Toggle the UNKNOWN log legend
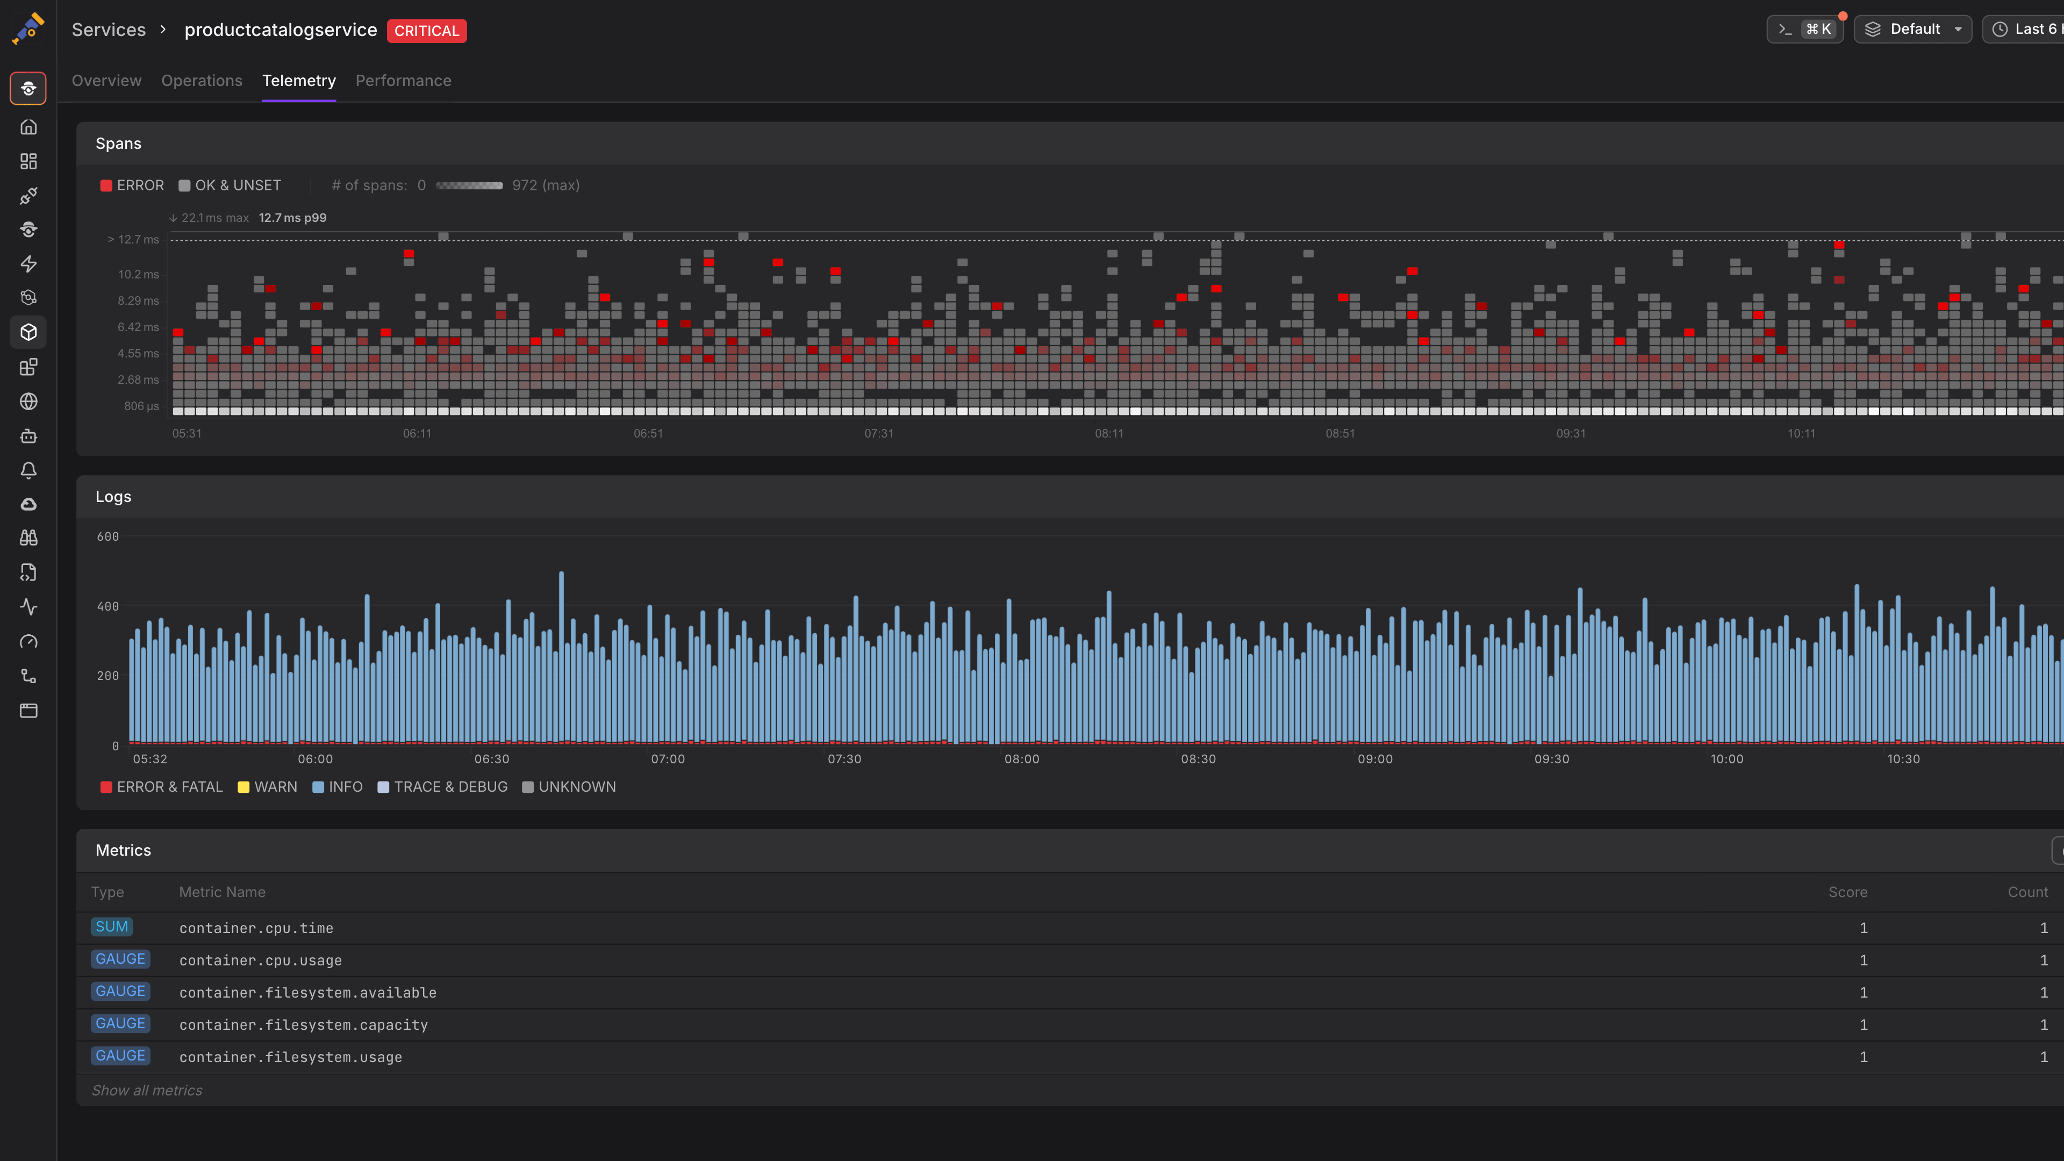Screen dimensions: 2064x1161 pyautogui.click(x=569, y=787)
